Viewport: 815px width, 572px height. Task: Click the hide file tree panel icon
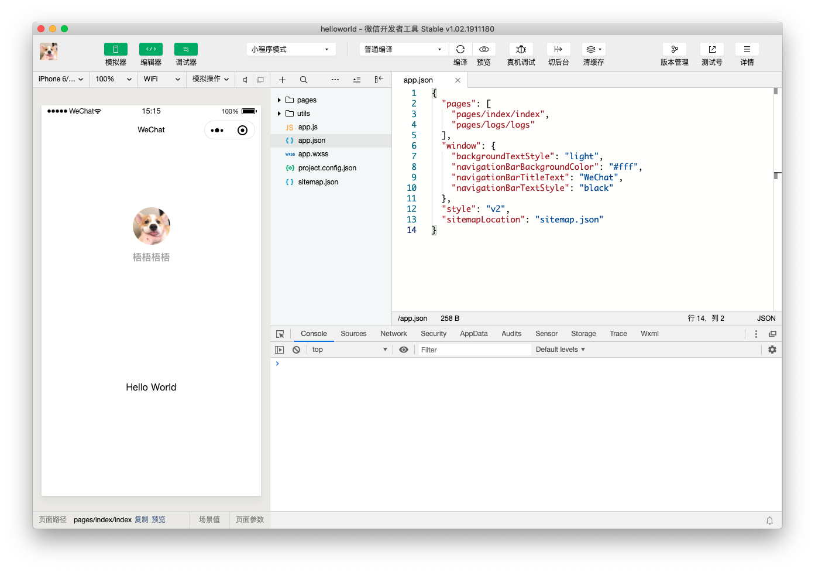379,80
